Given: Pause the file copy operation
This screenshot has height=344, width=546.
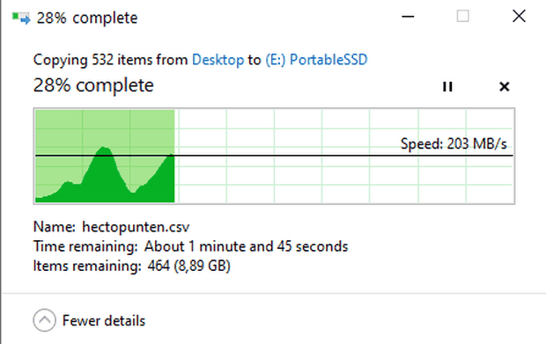Looking at the screenshot, I should click(x=447, y=86).
